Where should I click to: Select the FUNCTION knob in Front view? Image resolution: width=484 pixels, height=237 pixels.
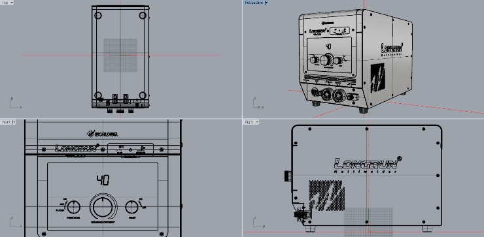[x=73, y=207]
